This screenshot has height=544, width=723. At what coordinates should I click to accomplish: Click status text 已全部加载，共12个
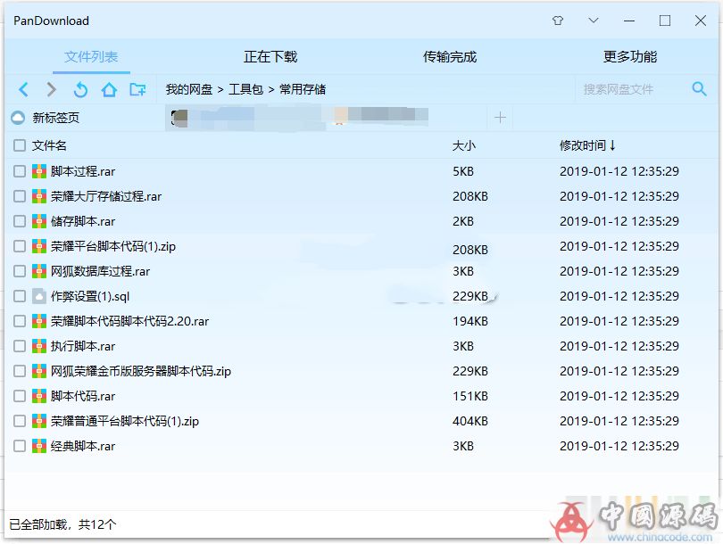point(62,524)
